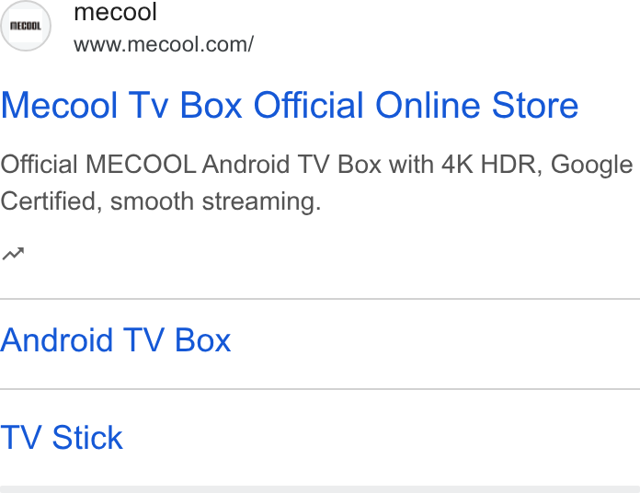Open the TV Stick sitelink
Image resolution: width=640 pixels, height=493 pixels.
(62, 438)
